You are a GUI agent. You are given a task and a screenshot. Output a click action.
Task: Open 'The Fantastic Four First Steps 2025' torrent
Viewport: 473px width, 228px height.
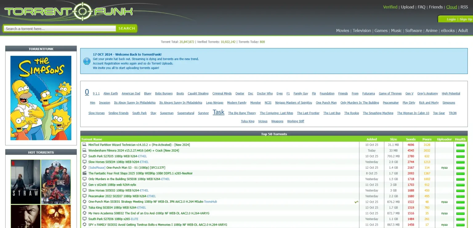pos(140,173)
